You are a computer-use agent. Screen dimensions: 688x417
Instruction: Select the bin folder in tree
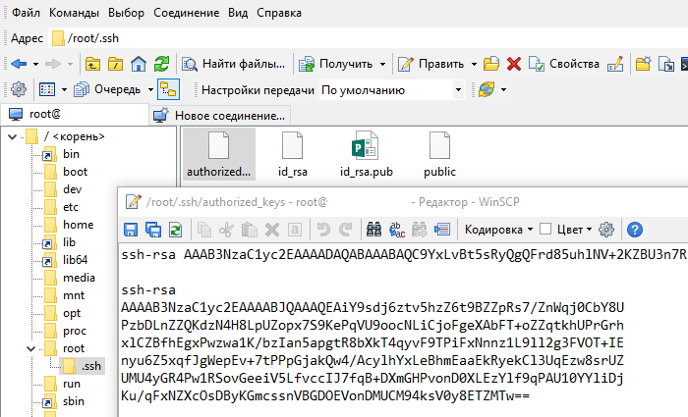(71, 154)
